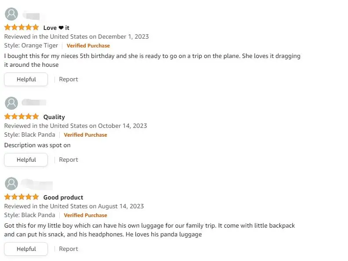Click the star rating on "Love it" review
This screenshot has height=261, width=348.
click(x=22, y=28)
